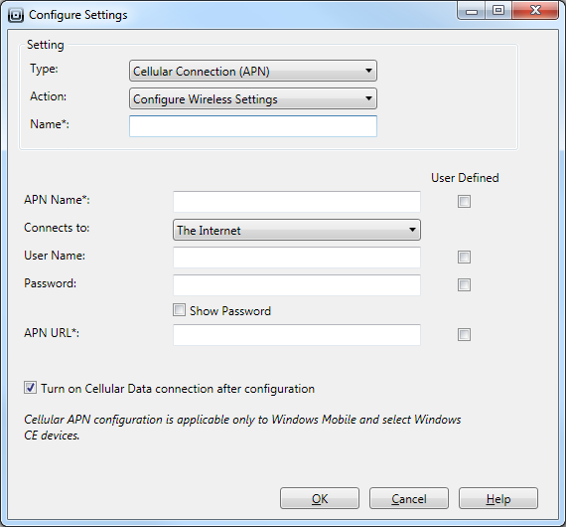
Task: Maximize the Configure Settings dialog
Action: point(498,11)
